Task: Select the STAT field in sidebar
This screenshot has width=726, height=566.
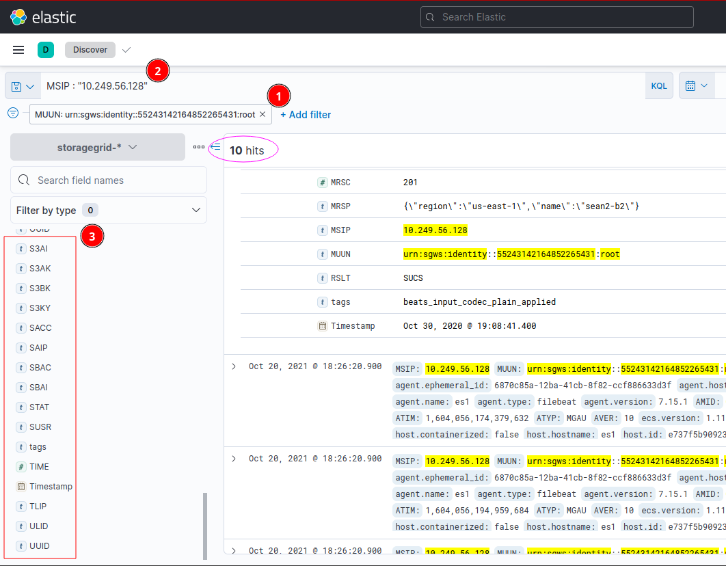Action: point(40,407)
